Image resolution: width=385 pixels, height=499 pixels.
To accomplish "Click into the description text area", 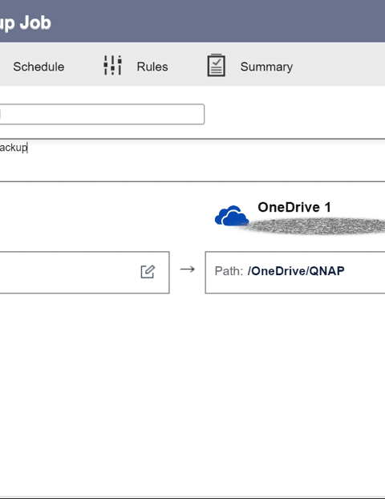I will coord(192,160).
